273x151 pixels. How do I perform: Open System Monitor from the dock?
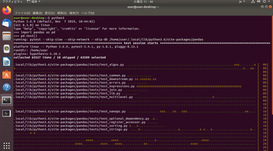coord(7,113)
